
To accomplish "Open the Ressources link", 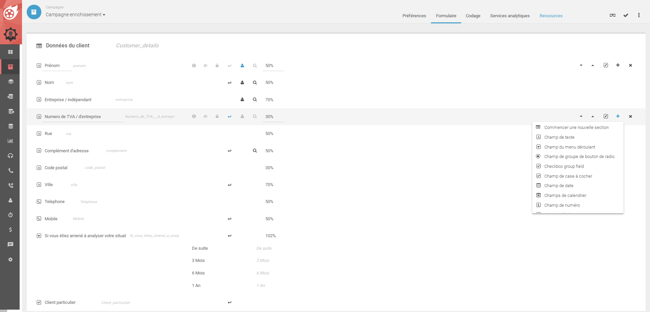I will pos(551,16).
